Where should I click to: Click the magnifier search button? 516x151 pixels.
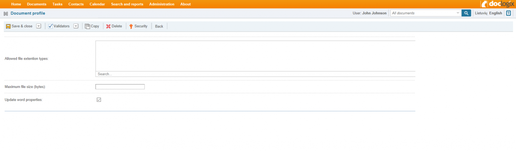click(466, 13)
